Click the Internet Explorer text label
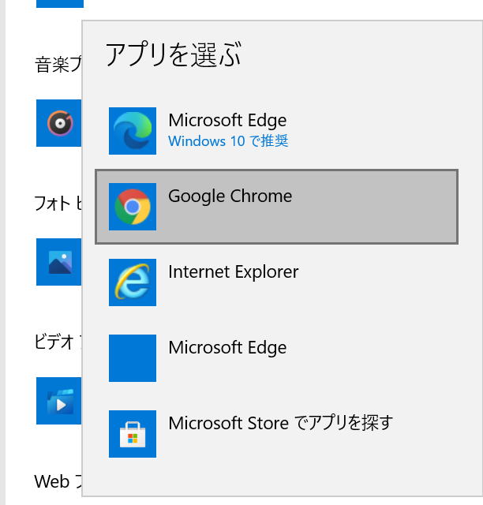The width and height of the screenshot is (483, 505). tap(234, 271)
